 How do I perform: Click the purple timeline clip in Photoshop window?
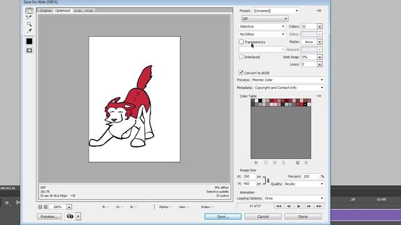click(x=366, y=214)
